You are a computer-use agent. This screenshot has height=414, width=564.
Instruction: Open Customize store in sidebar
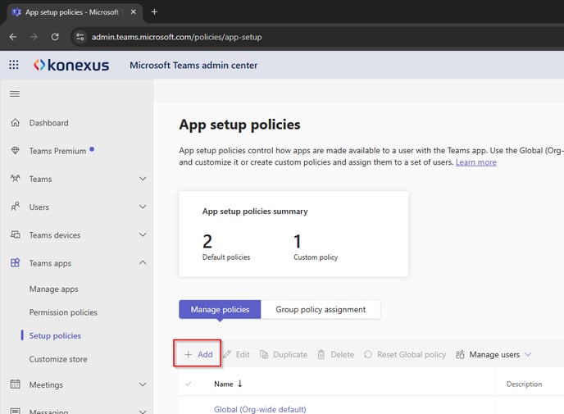tap(58, 359)
